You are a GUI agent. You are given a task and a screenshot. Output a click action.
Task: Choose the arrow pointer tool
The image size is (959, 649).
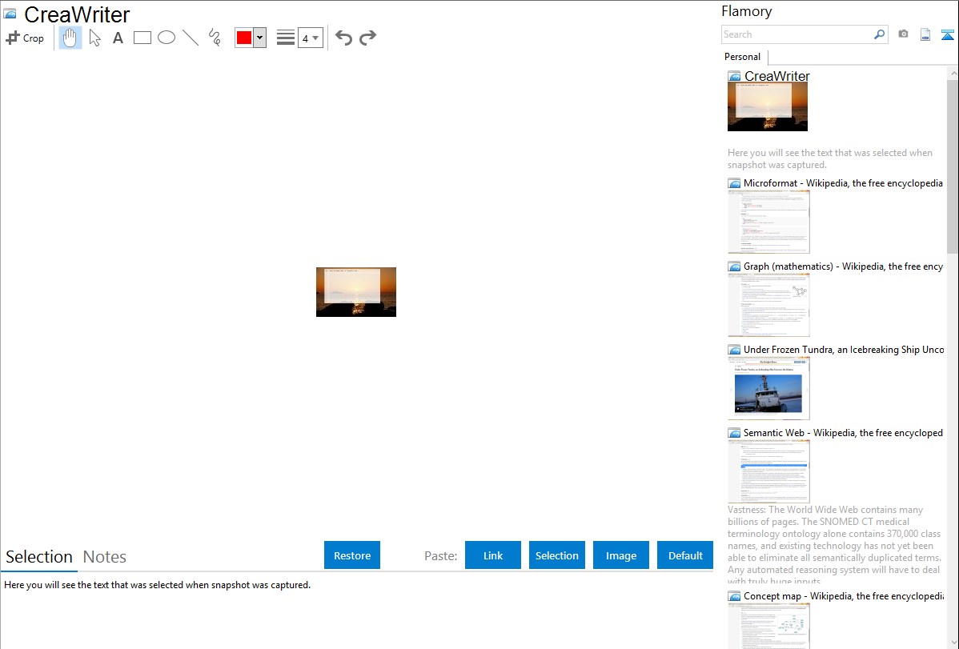click(94, 38)
